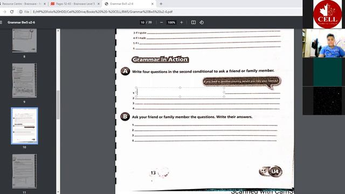Click page number 13 on document
The height and width of the screenshot is (194, 345).
(153, 173)
